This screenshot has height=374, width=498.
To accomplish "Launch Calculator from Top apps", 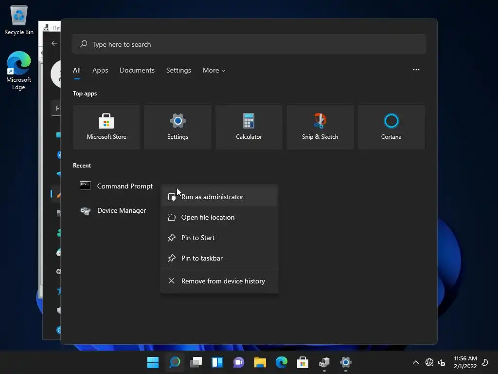I will pos(249,127).
